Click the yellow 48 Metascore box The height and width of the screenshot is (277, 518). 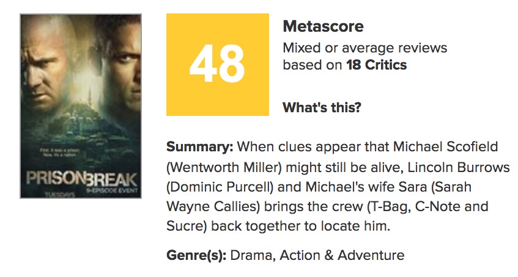click(218, 65)
